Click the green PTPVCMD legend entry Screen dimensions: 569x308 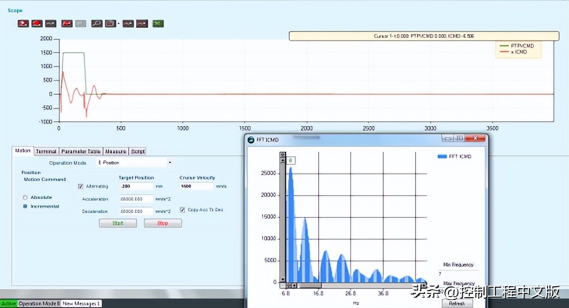pyautogui.click(x=517, y=46)
